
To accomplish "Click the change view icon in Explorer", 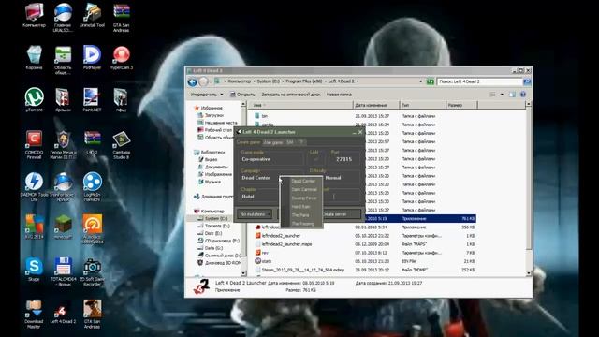I will pyautogui.click(x=493, y=95).
